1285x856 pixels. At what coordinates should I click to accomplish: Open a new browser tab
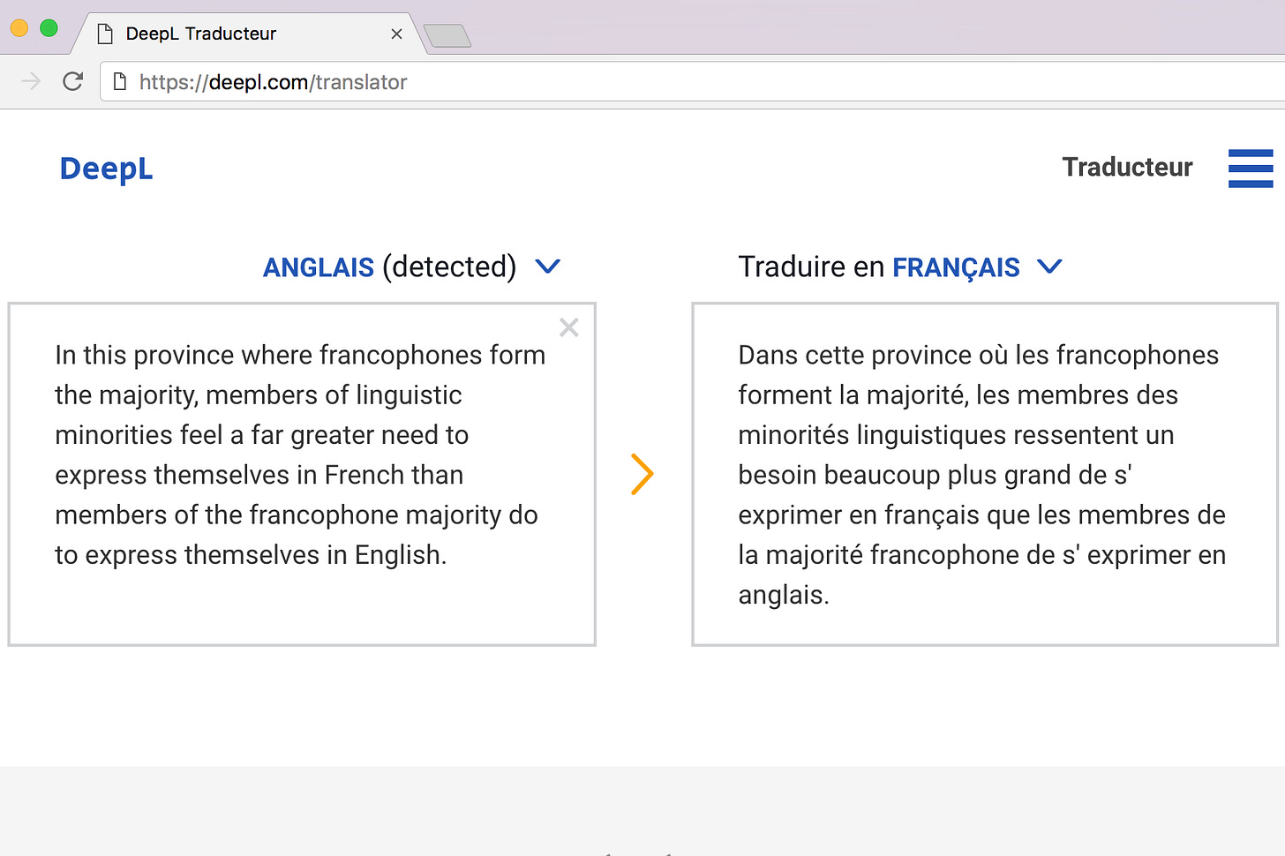click(x=447, y=36)
